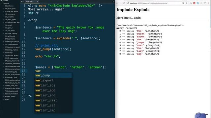Click the explode function call in code

click(x=63, y=38)
